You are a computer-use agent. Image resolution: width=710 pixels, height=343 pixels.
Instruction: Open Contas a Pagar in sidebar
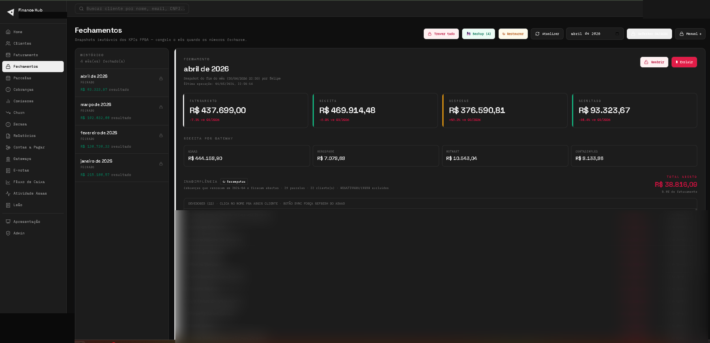pos(33,147)
